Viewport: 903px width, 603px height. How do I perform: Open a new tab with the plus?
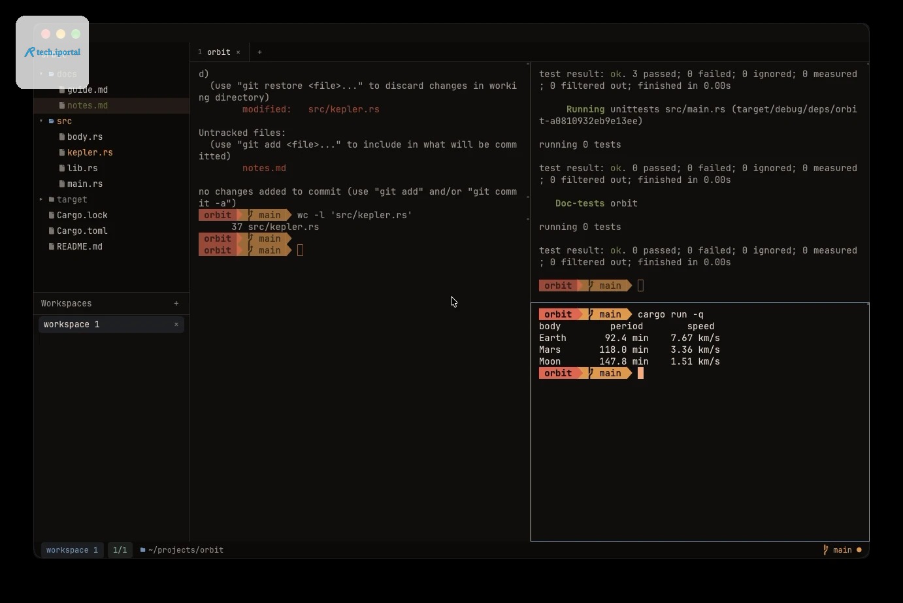[259, 52]
